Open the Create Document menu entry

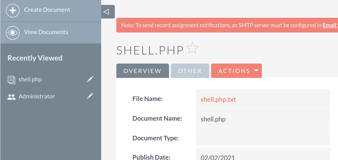pyautogui.click(x=47, y=10)
